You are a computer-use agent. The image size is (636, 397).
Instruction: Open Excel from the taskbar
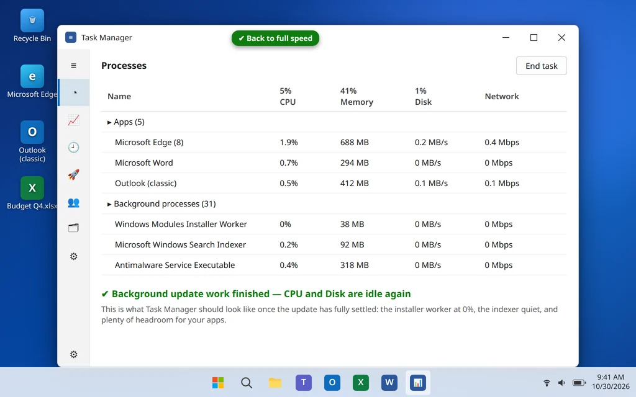(x=361, y=382)
